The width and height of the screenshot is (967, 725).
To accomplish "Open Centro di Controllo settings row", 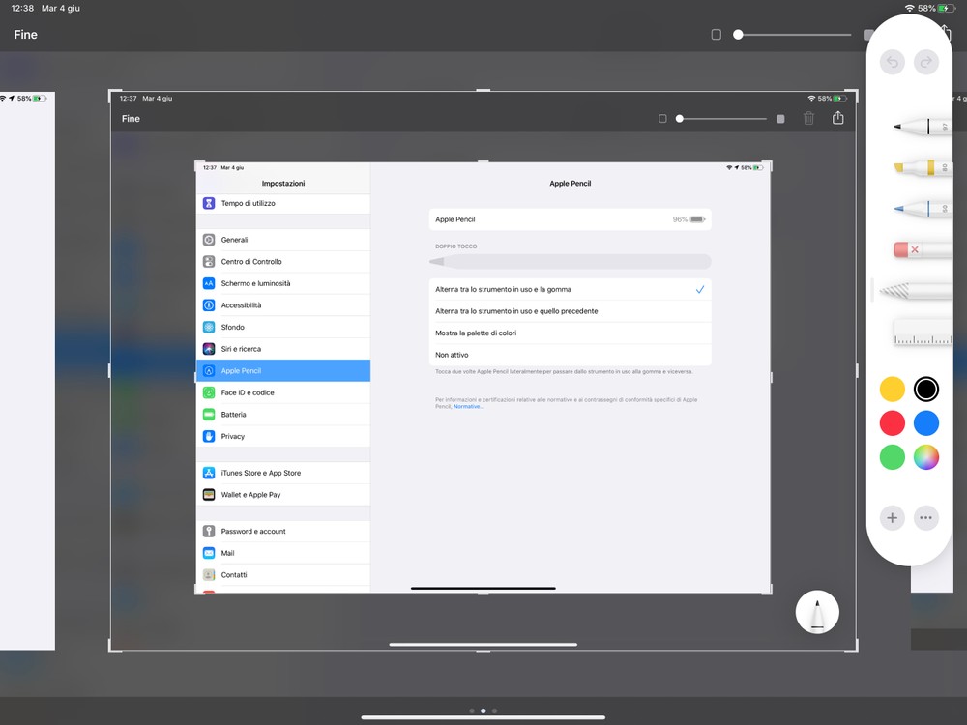I will (283, 261).
